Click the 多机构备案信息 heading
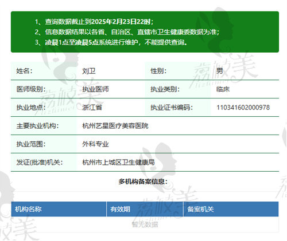 [x=143, y=181]
